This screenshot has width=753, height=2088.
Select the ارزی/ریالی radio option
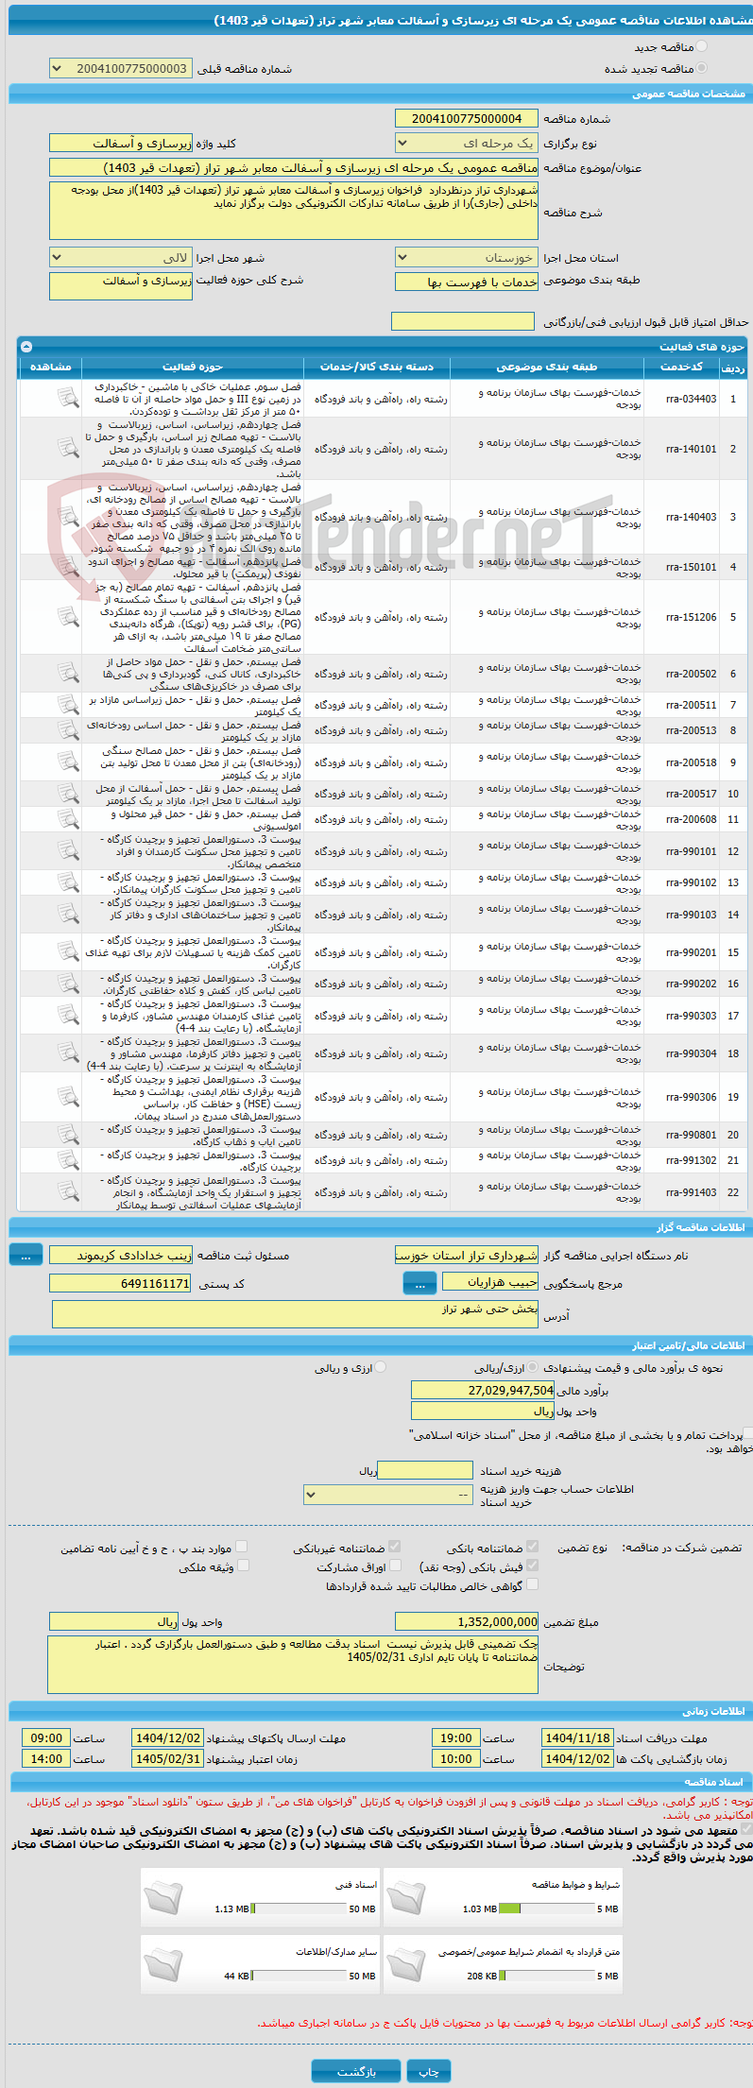click(534, 1367)
